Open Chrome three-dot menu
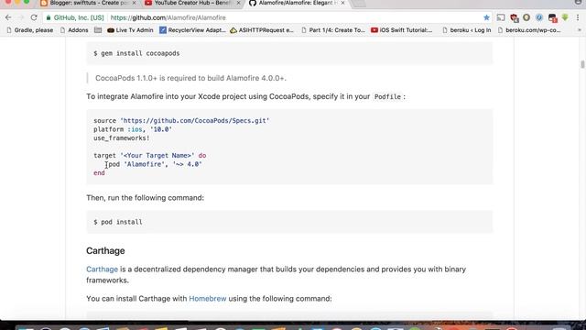 578,17
